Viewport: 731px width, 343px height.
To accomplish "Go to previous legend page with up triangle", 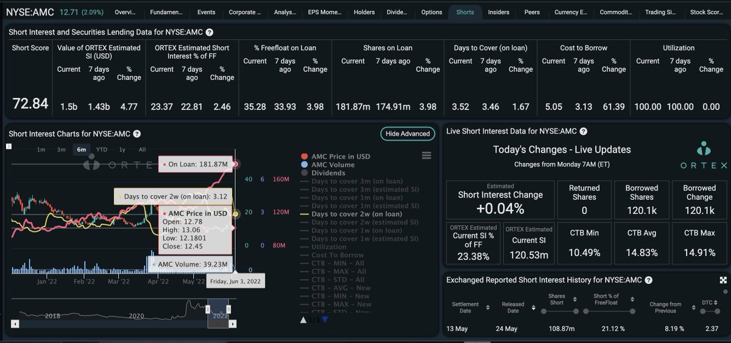I will (304, 320).
